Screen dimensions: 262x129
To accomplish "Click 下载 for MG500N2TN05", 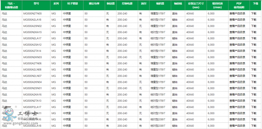I will coord(254,13).
